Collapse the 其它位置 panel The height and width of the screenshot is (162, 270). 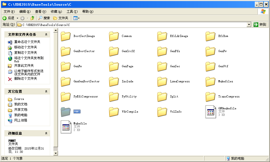click(46, 91)
